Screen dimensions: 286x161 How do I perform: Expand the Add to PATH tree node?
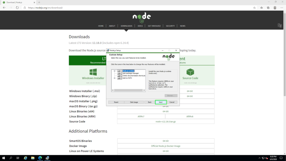(115, 78)
